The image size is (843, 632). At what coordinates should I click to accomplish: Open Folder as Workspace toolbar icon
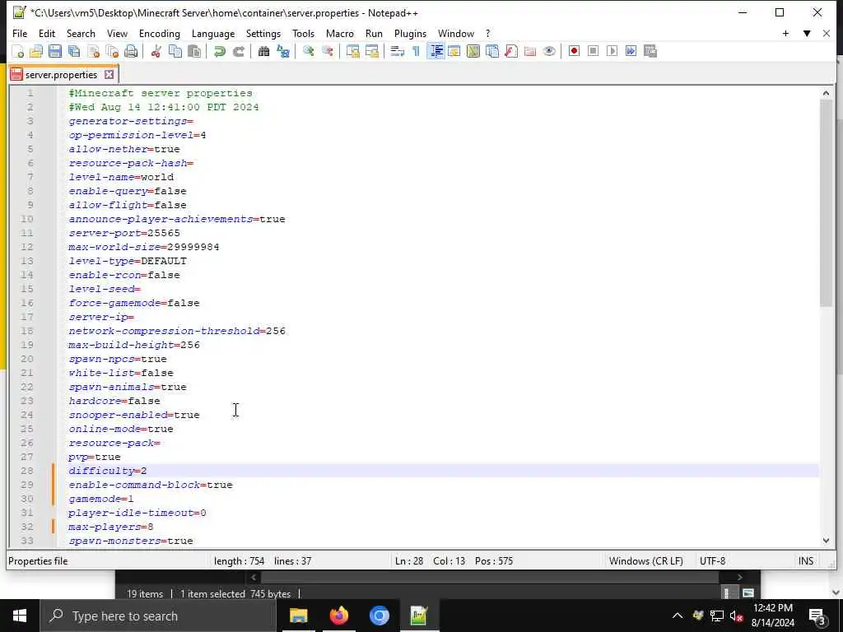pos(530,51)
